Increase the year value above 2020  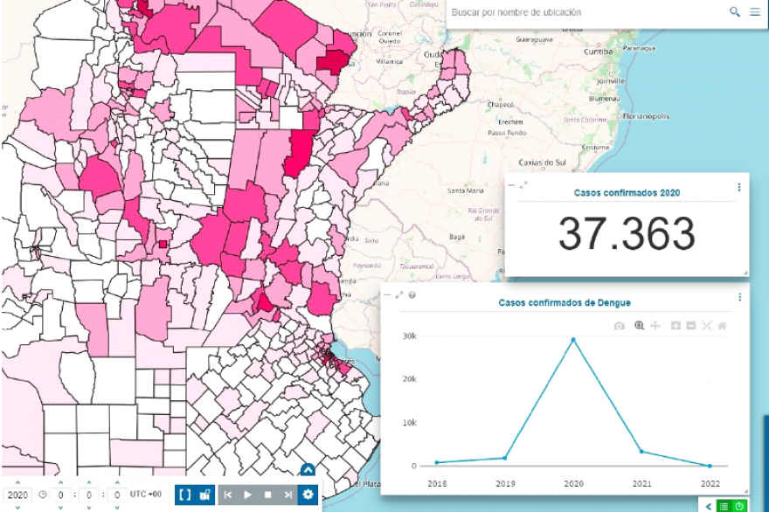click(17, 481)
